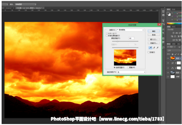Viewport: 182px width, 125px height.
Task: Select the subtract-from-sample eyedropper
Action: tap(157, 48)
